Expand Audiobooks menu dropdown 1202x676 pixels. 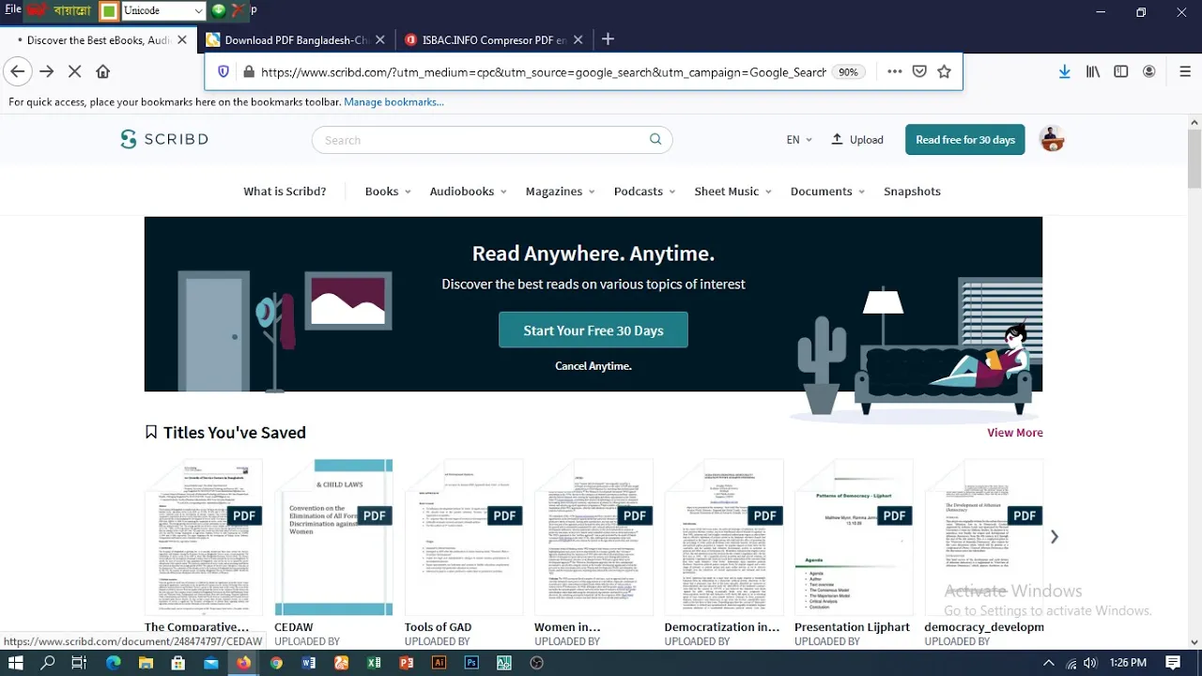(468, 192)
